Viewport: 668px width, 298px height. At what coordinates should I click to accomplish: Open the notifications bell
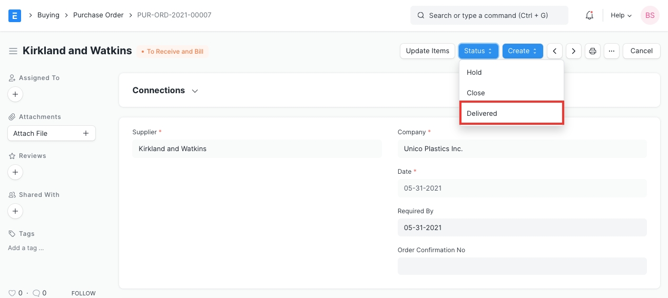[590, 15]
